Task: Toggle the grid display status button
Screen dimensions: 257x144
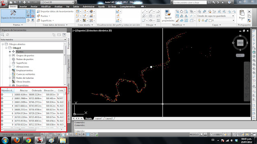Action: click(x=51, y=135)
